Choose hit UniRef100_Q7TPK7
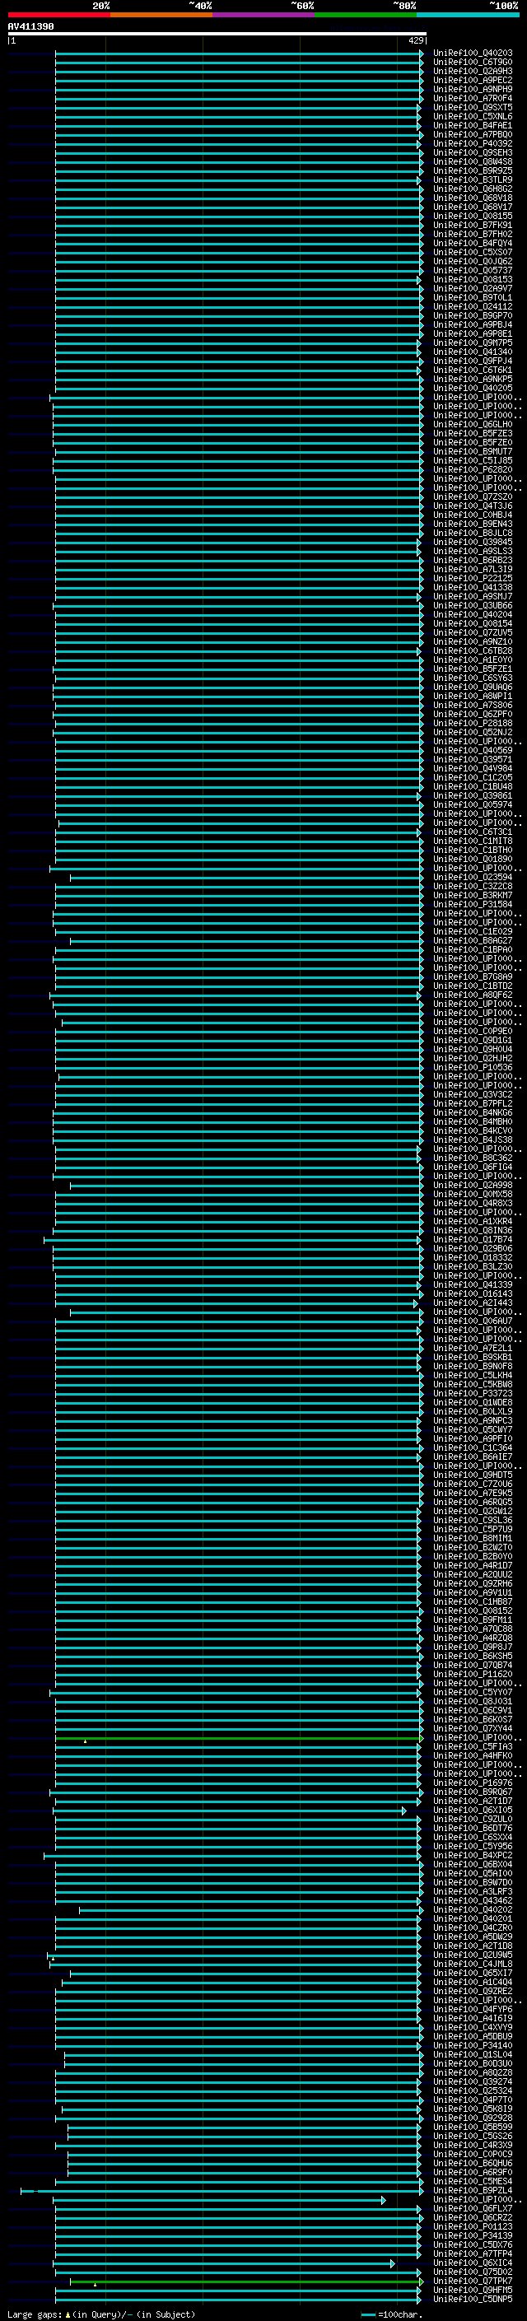This screenshot has height=2321, width=527. tap(473, 2281)
